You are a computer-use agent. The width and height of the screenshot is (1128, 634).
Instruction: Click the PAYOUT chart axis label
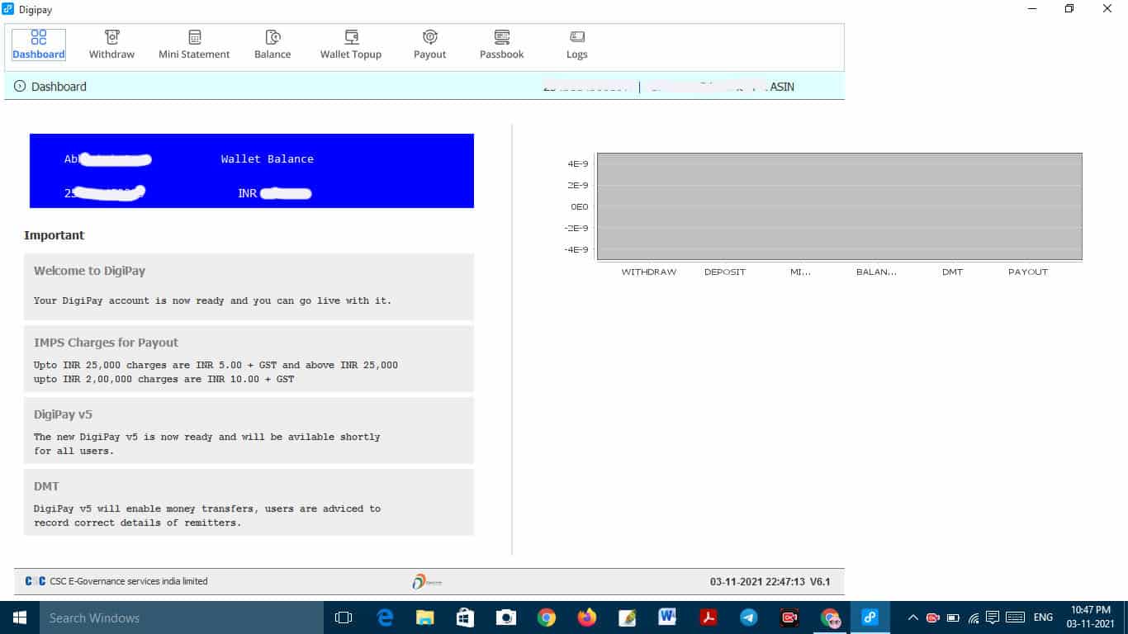click(1028, 272)
